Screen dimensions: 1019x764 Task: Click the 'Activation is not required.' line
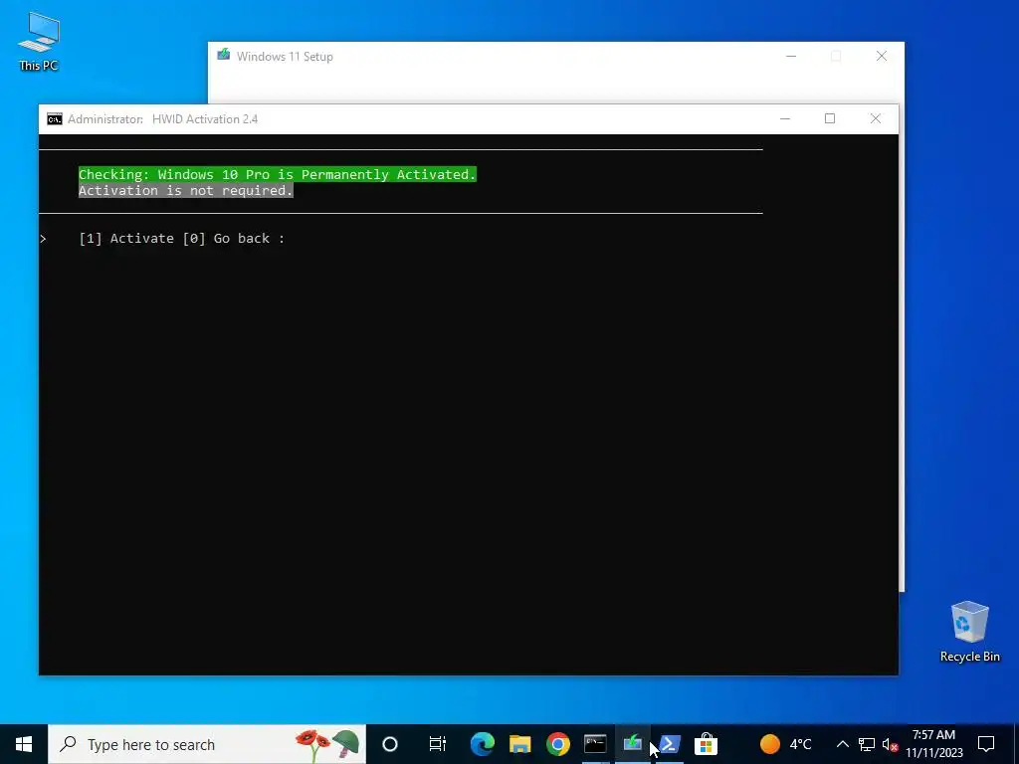pyautogui.click(x=186, y=190)
